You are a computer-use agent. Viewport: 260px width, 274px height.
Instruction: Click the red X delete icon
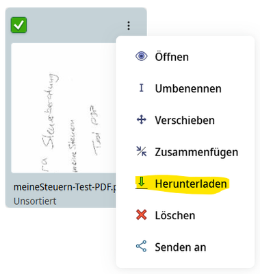(142, 215)
